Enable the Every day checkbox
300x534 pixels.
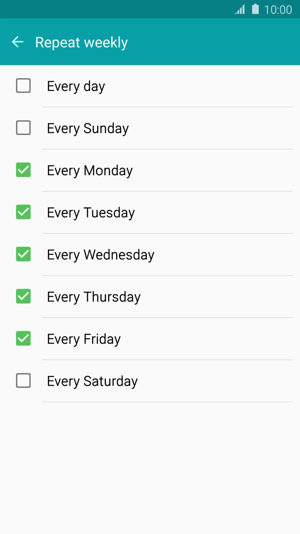[x=23, y=86]
